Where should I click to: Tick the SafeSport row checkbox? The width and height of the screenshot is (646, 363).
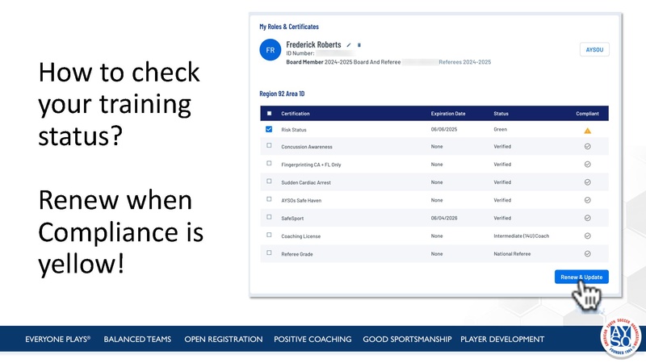(269, 217)
